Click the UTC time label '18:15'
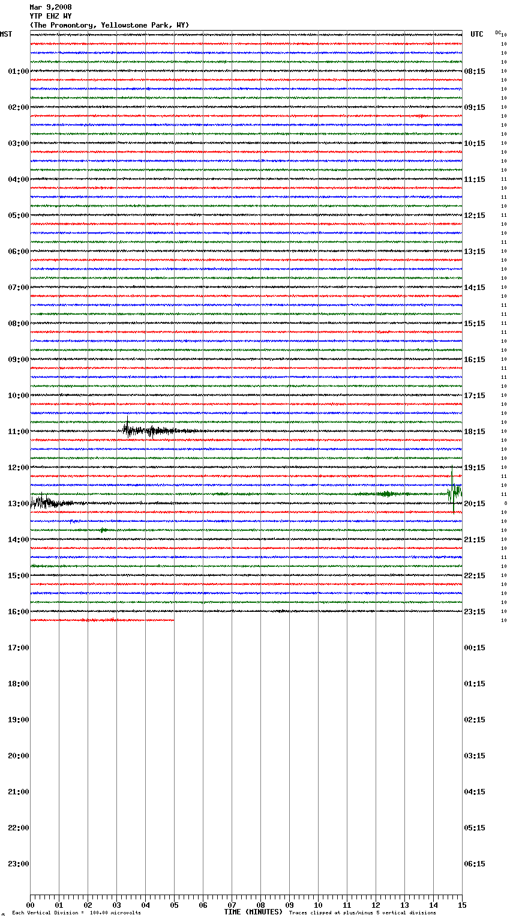Screen dimensions: 510x921 (475, 432)
